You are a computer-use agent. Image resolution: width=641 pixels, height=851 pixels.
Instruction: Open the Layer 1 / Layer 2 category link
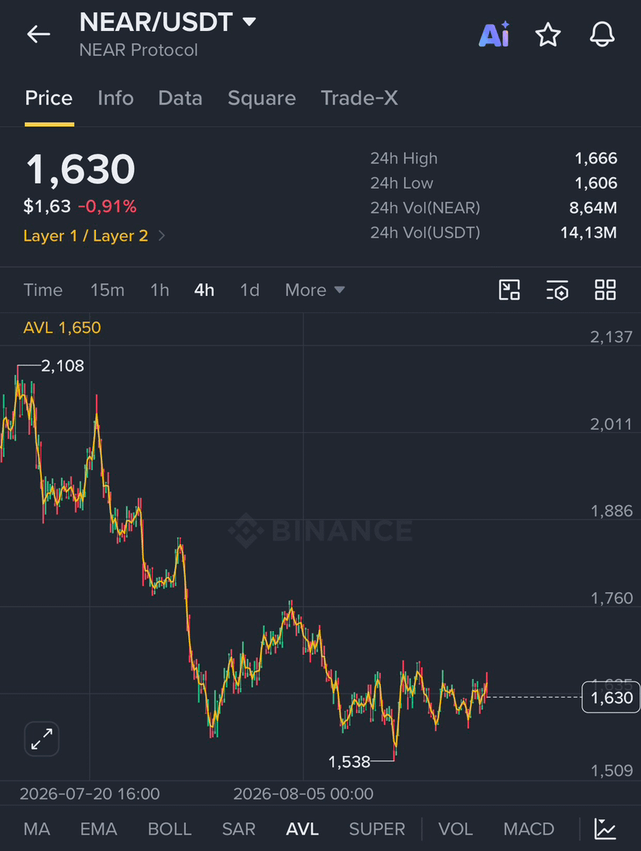pos(94,235)
